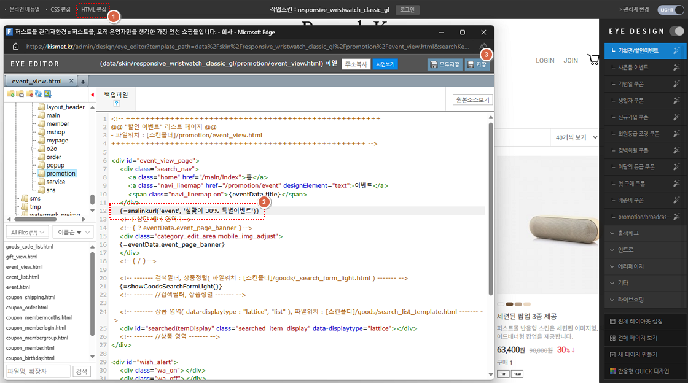
Task: Click the 저장 save button
Action: (477, 64)
